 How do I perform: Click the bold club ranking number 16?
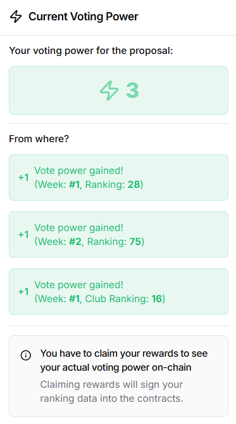click(x=156, y=298)
